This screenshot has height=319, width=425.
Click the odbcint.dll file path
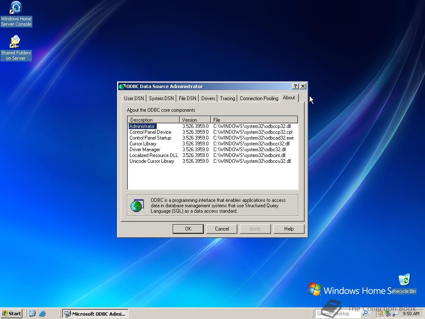tap(249, 155)
